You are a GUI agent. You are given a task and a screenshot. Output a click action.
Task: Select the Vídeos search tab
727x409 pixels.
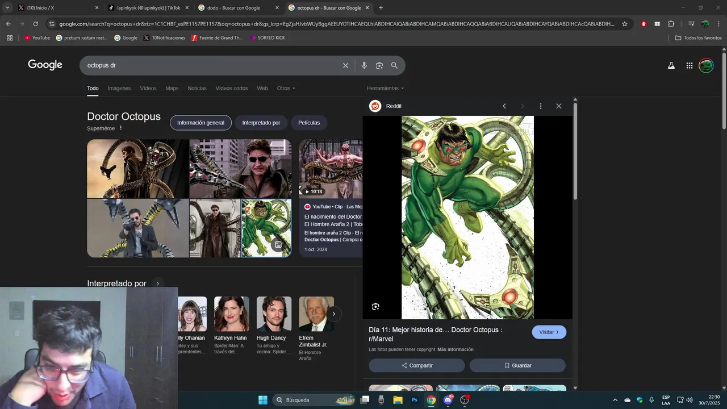point(148,89)
